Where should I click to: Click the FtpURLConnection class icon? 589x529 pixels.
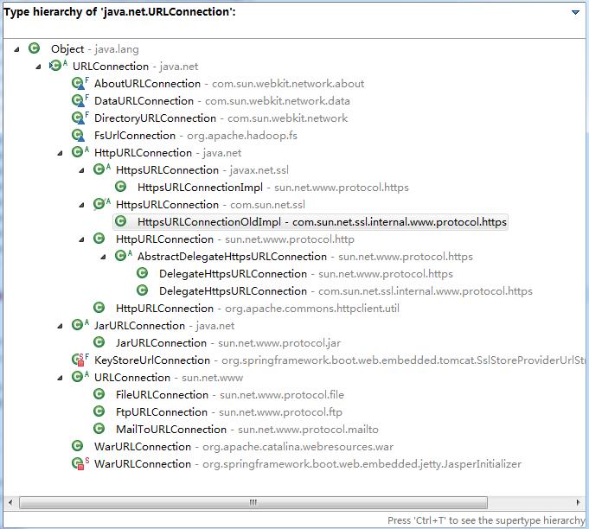click(99, 412)
